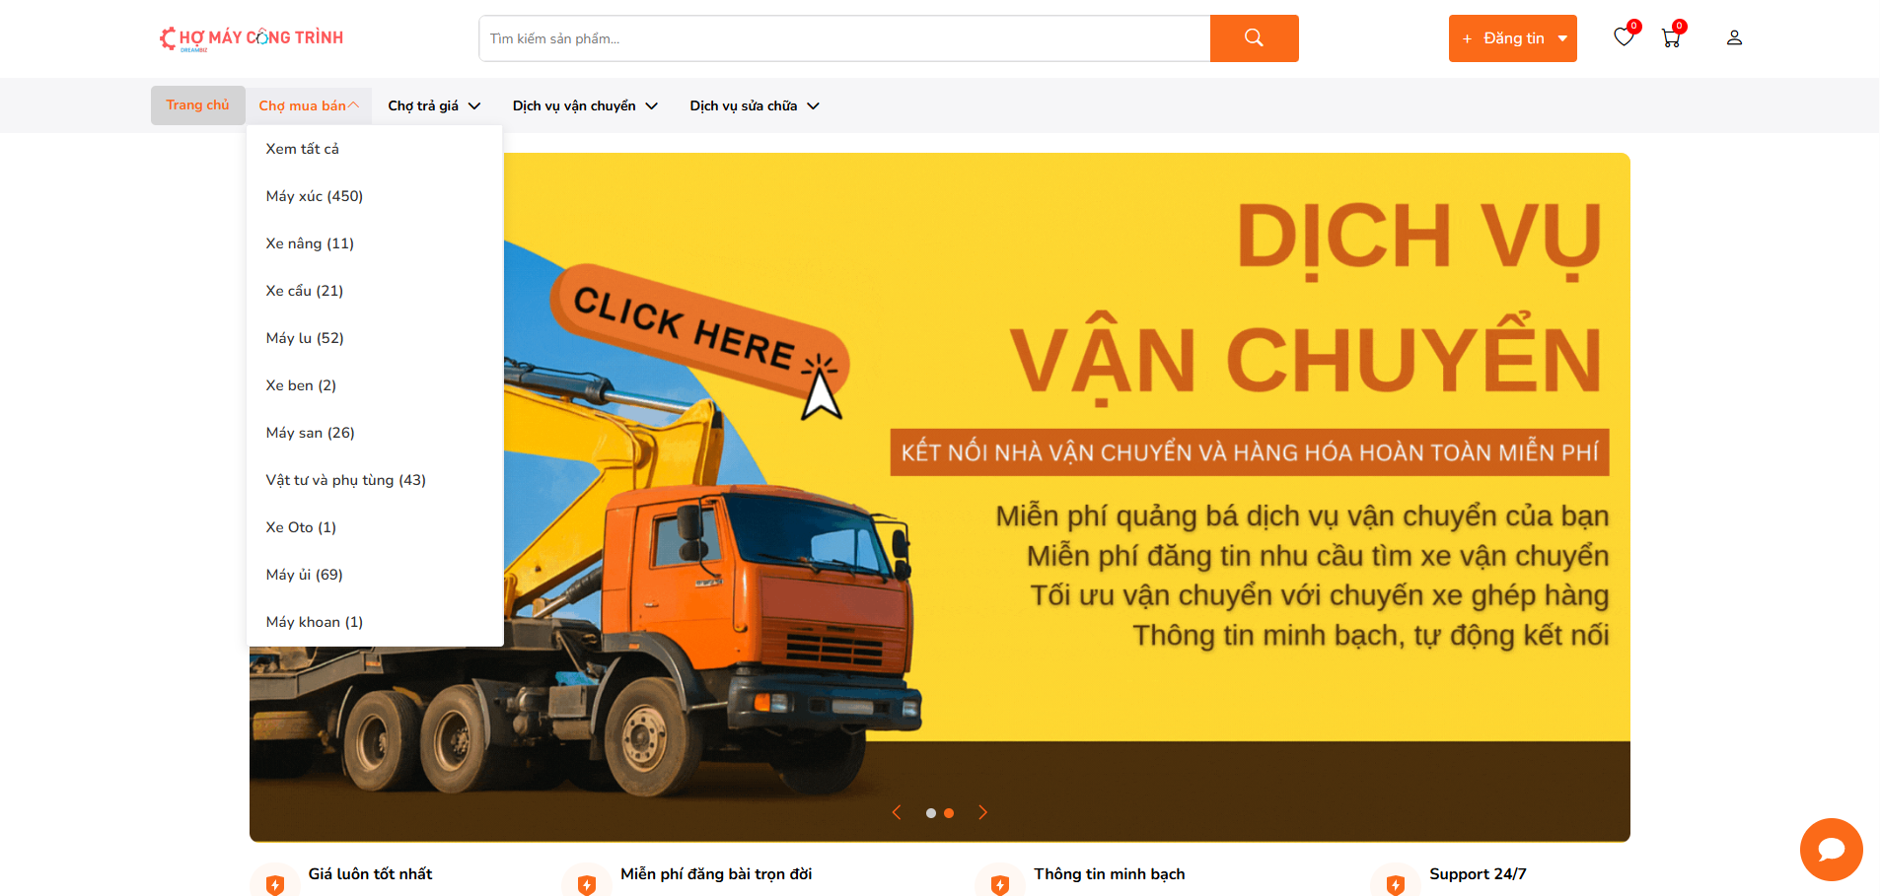
Task: Go to next banner slide arrow
Action: tap(982, 812)
